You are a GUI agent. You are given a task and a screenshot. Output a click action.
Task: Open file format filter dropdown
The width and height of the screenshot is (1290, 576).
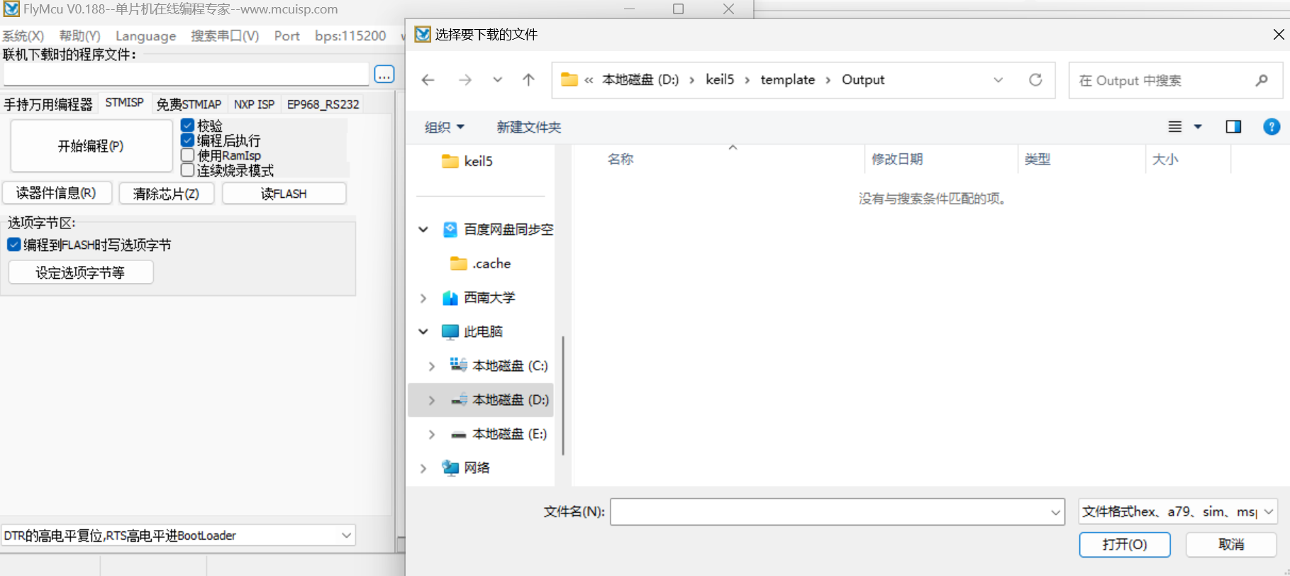(x=1269, y=511)
